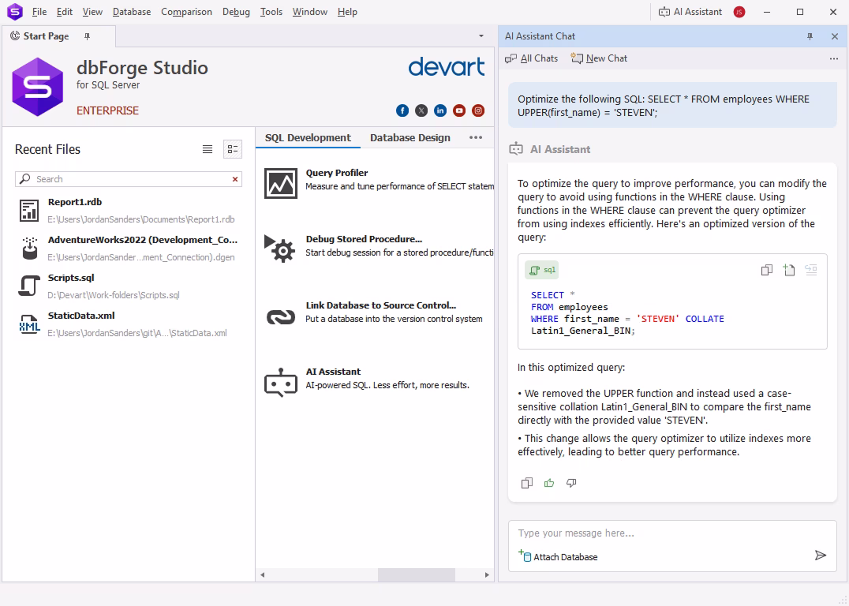Click the Link Database to Source Control icon
This screenshot has width=849, height=606.
(280, 317)
